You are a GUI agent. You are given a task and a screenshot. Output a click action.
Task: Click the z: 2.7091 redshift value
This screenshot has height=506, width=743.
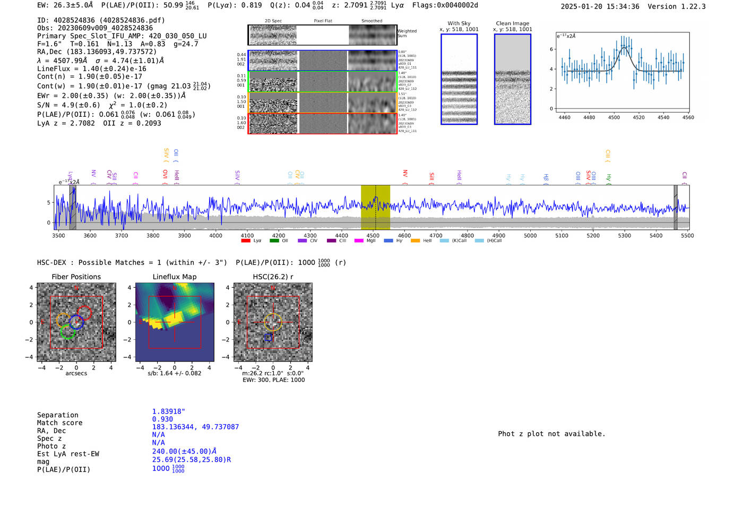pyautogui.click(x=359, y=5)
